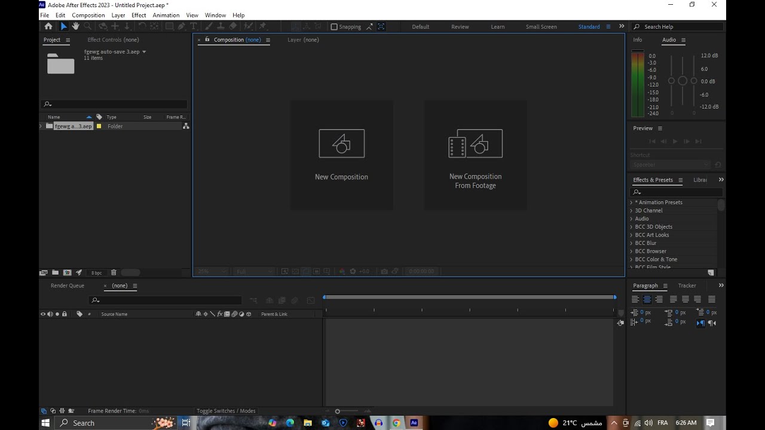Screen dimensions: 765x430
Task: Click the Effects & Presets search field
Action: tap(677, 192)
